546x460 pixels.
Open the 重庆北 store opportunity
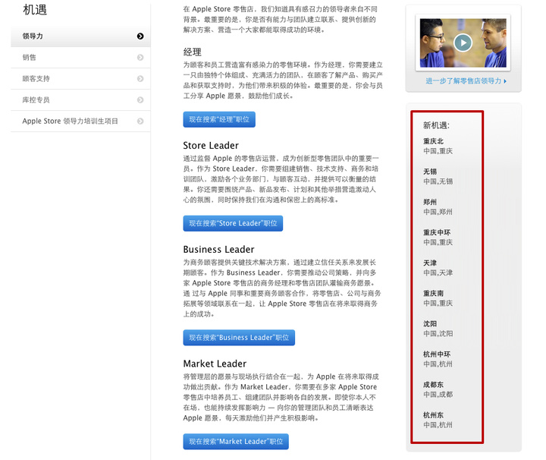pos(434,141)
